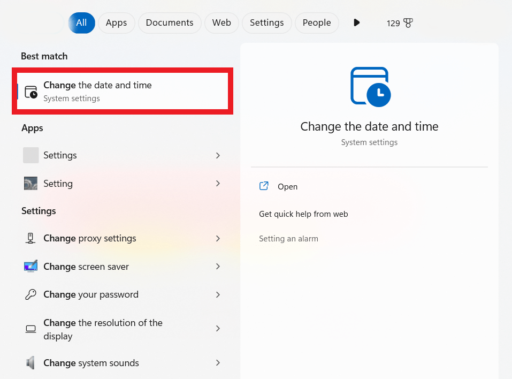Image resolution: width=512 pixels, height=379 pixels.
Task: Switch to the Apps filter tab
Action: click(116, 23)
